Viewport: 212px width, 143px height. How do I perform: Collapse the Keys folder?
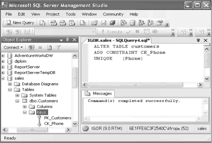coord(25,112)
